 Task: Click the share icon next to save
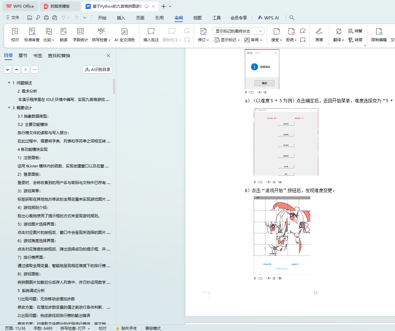tap(38, 18)
